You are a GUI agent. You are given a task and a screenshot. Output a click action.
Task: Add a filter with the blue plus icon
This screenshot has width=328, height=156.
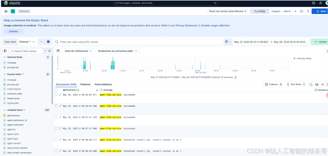(48, 42)
